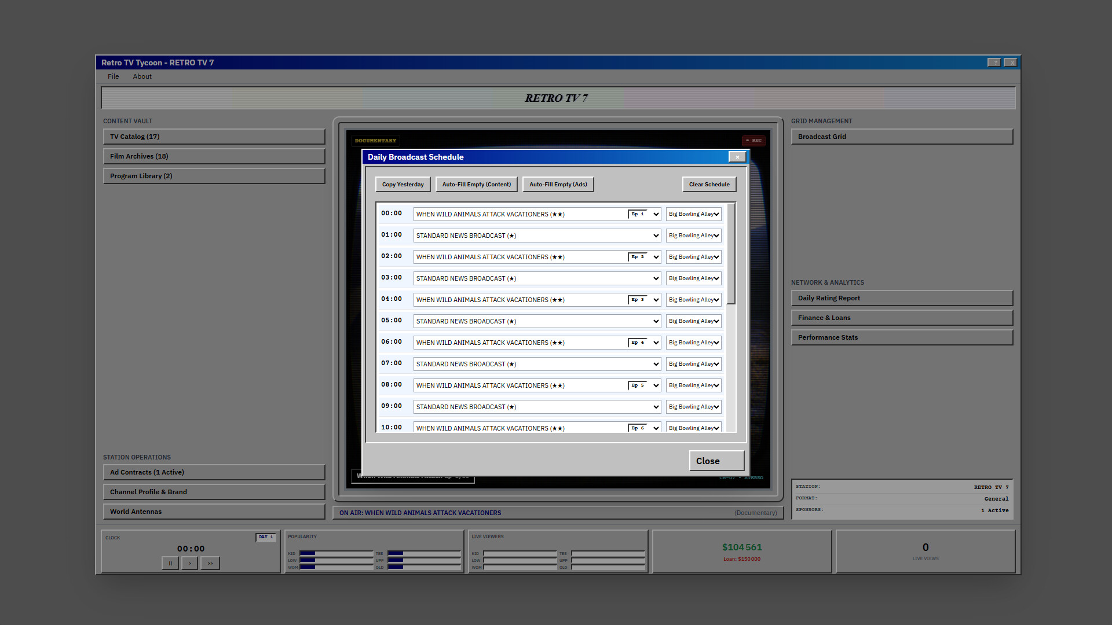Open the 09:00 ad sponsor dropdown
The height and width of the screenshot is (625, 1112).
click(694, 407)
